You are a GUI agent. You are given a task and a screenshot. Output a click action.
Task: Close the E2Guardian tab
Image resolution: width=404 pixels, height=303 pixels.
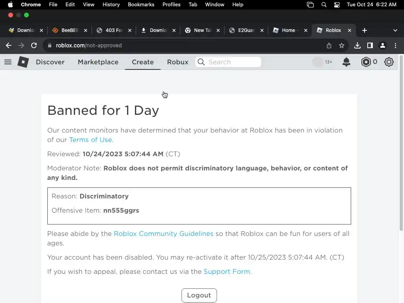click(262, 30)
